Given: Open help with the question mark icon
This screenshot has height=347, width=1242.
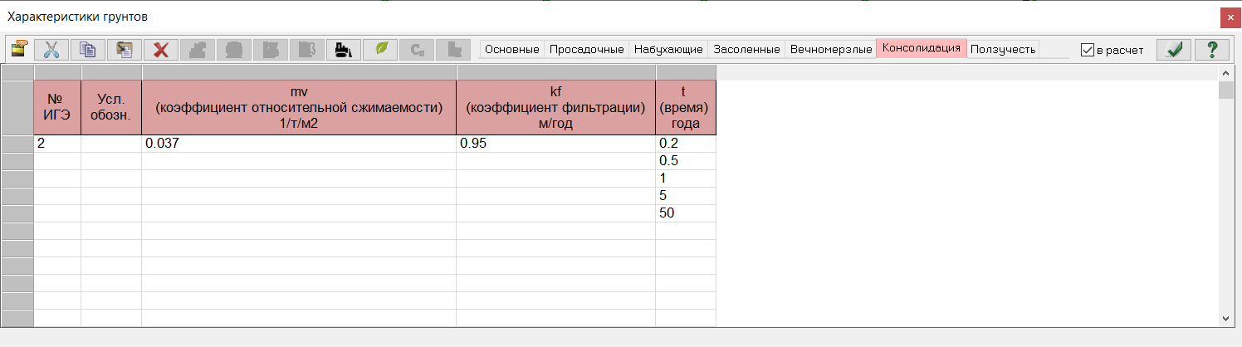Looking at the screenshot, I should [1211, 50].
